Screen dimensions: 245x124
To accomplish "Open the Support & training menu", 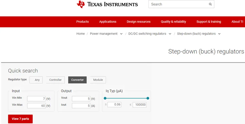I will click(209, 22).
